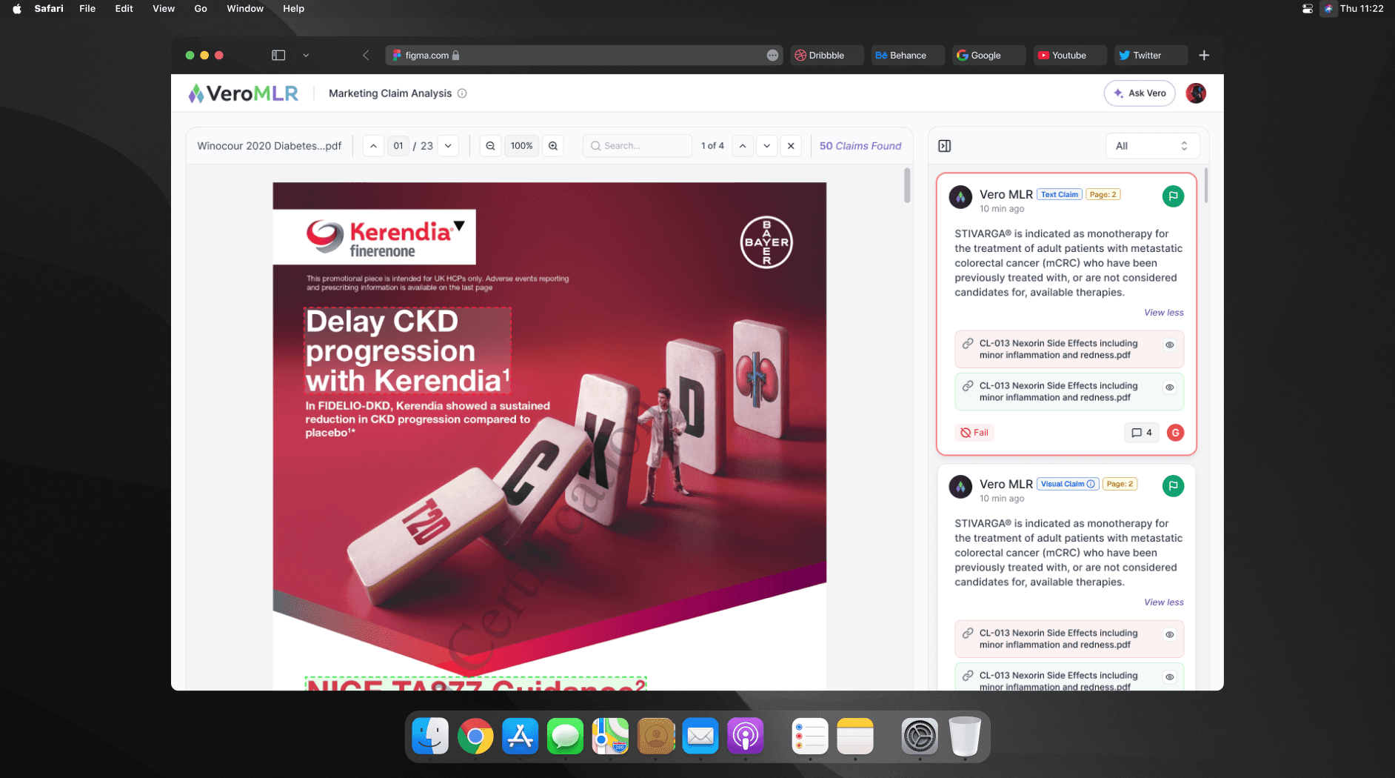This screenshot has height=778, width=1395.
Task: Click green flag on Text Claim card
Action: point(1173,196)
